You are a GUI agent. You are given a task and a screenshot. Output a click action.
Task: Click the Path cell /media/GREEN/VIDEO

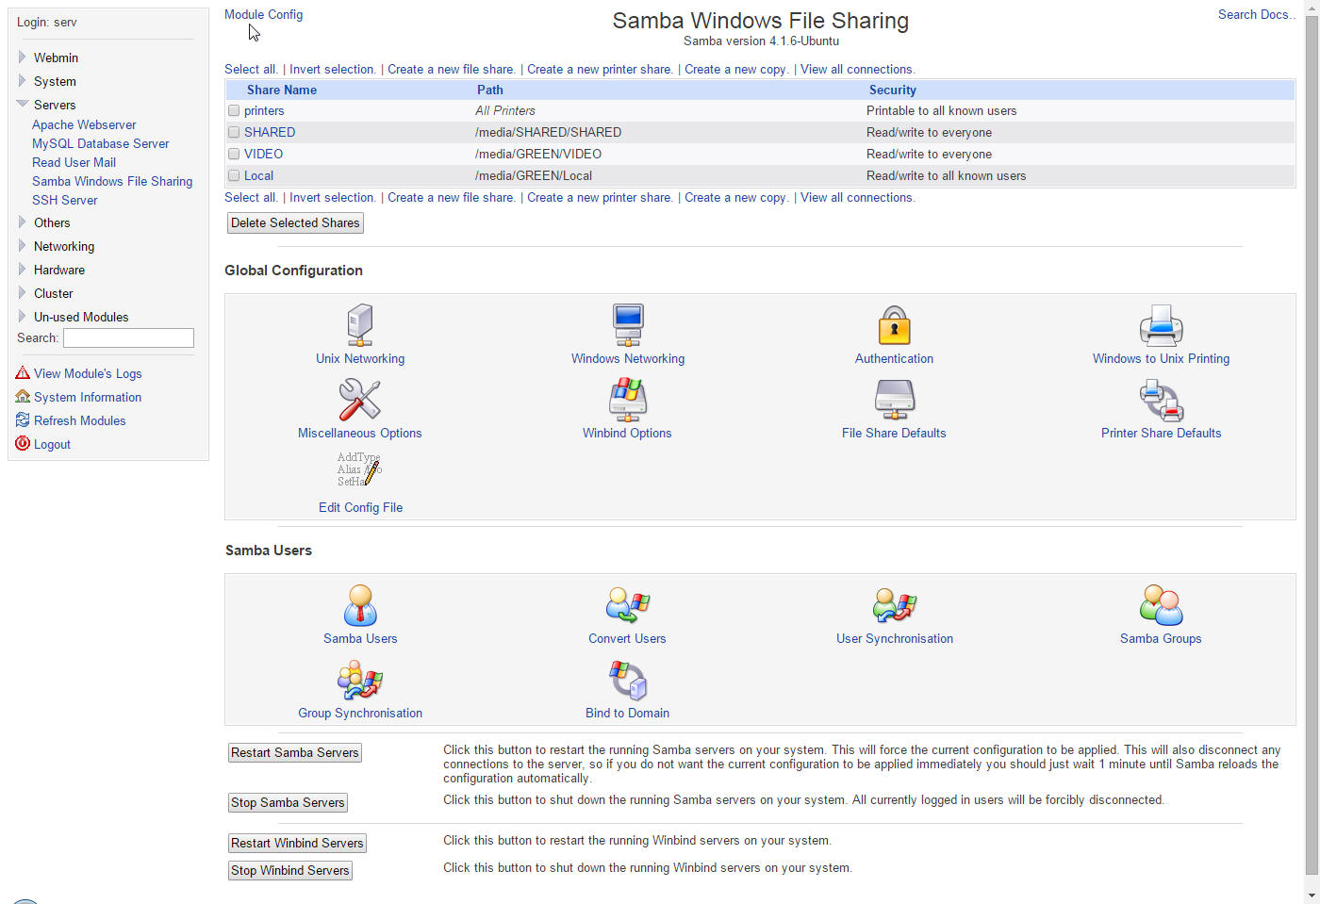[538, 154]
